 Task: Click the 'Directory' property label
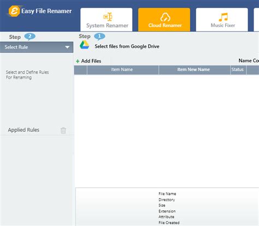tap(167, 200)
